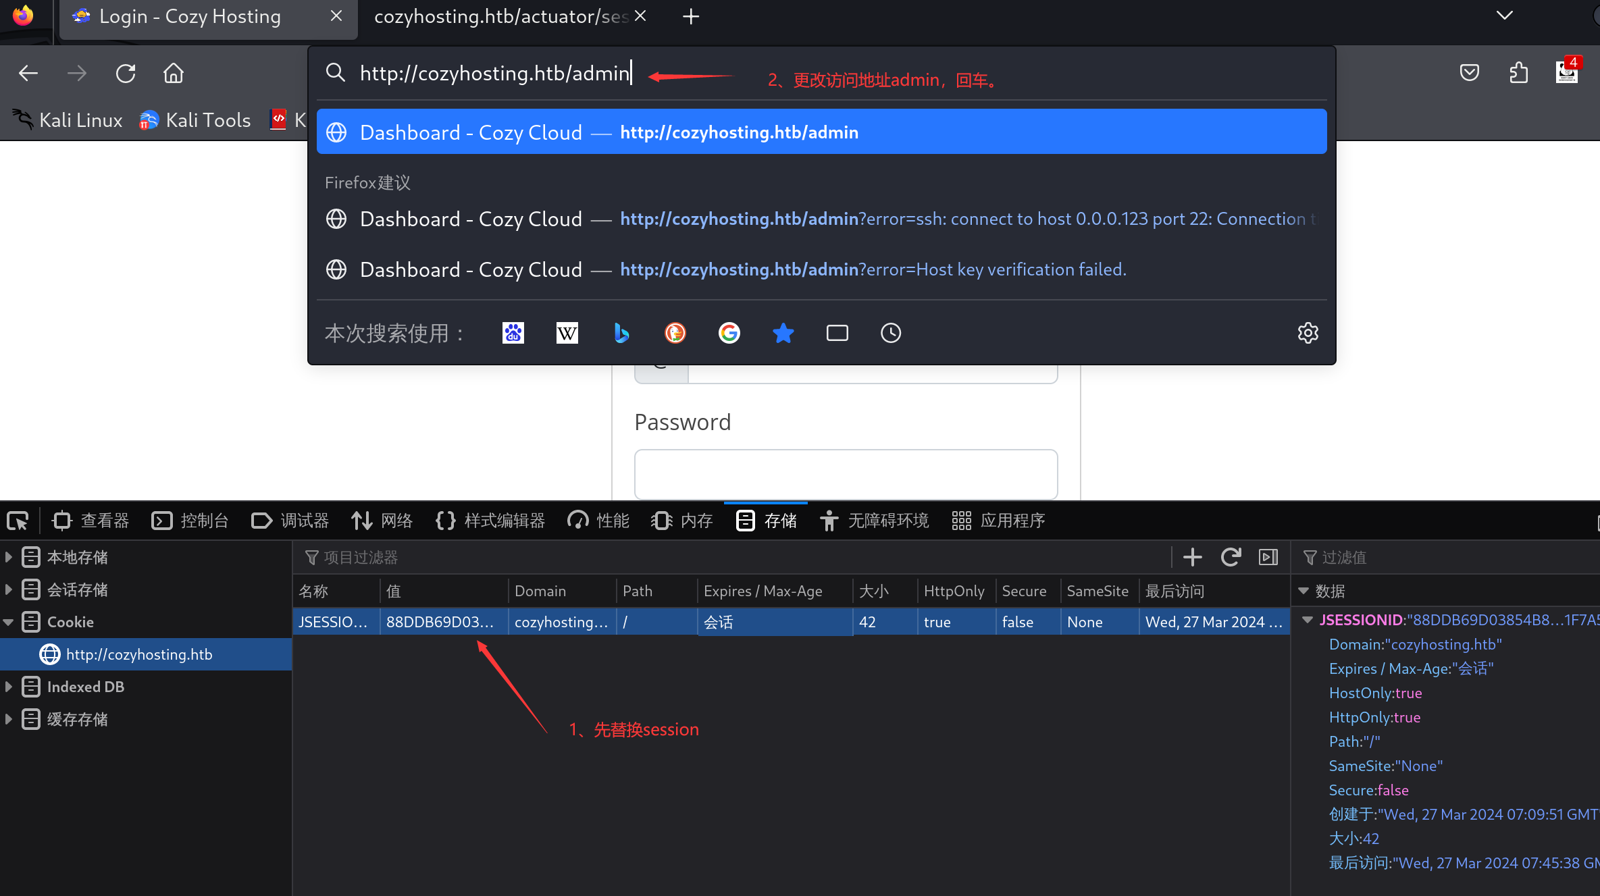Click the JSESSIO… cookie name cell
The height and width of the screenshot is (896, 1600).
point(336,622)
